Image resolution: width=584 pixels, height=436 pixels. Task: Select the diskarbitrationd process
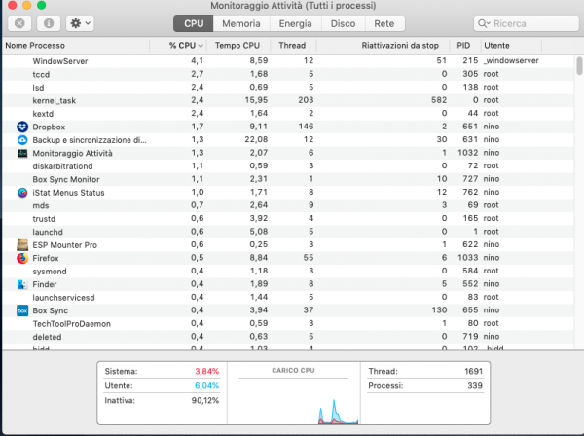pos(288,165)
